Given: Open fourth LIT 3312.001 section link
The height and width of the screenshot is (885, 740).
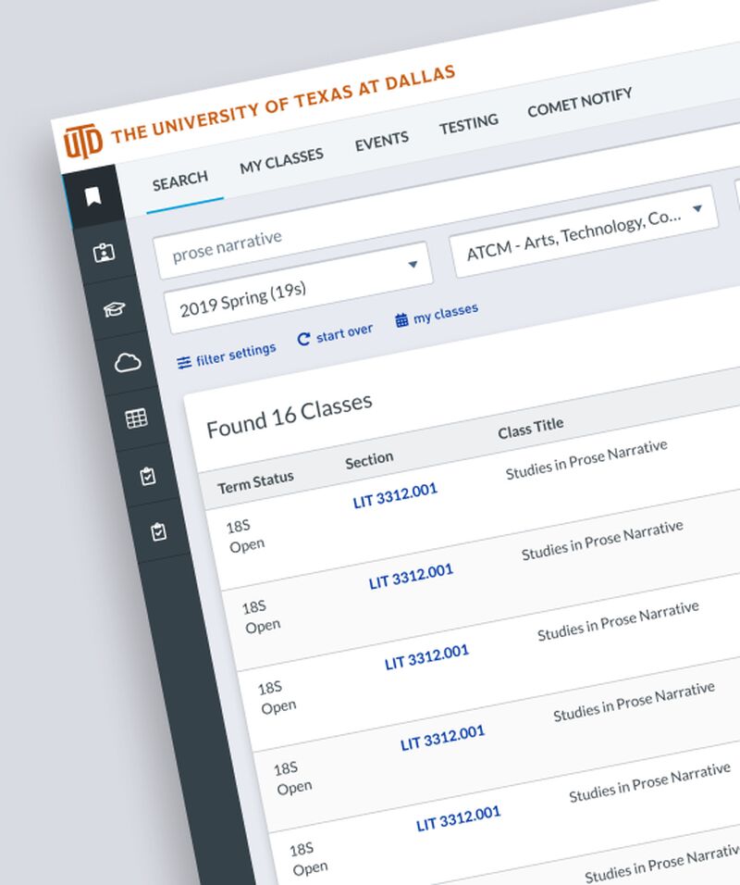Looking at the screenshot, I should [x=442, y=738].
